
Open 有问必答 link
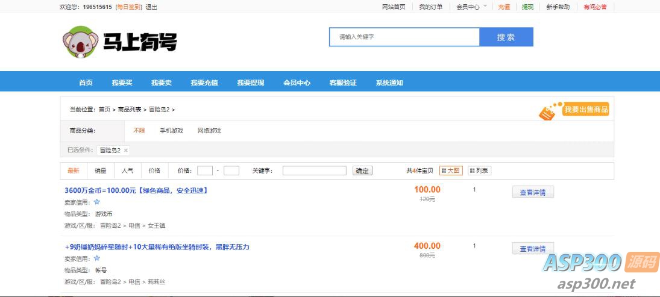pos(595,7)
